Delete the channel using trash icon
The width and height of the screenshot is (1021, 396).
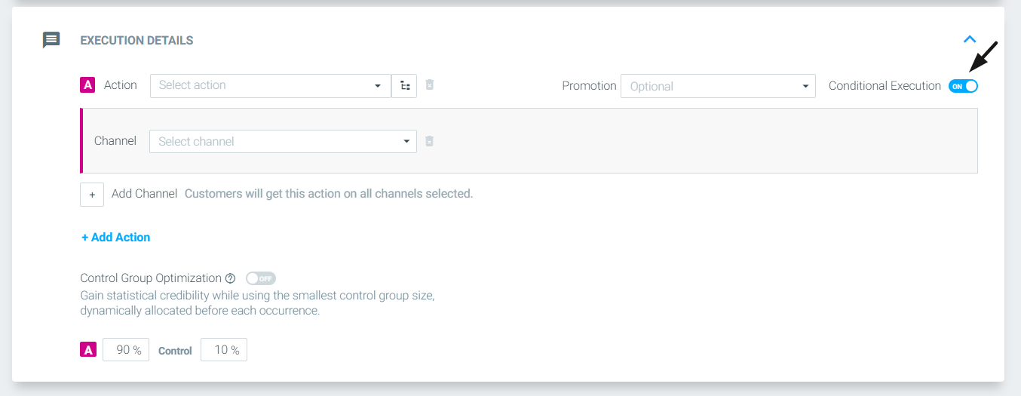pyautogui.click(x=429, y=141)
